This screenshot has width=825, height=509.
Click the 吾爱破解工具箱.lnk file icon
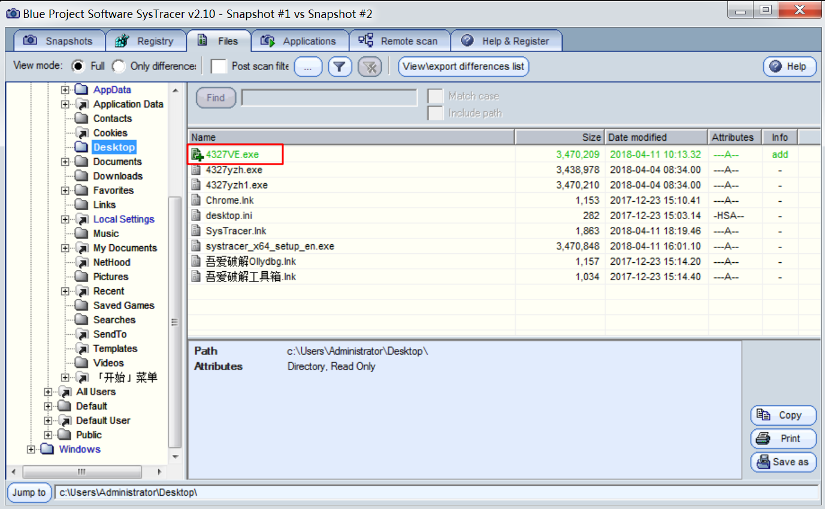pyautogui.click(x=196, y=277)
